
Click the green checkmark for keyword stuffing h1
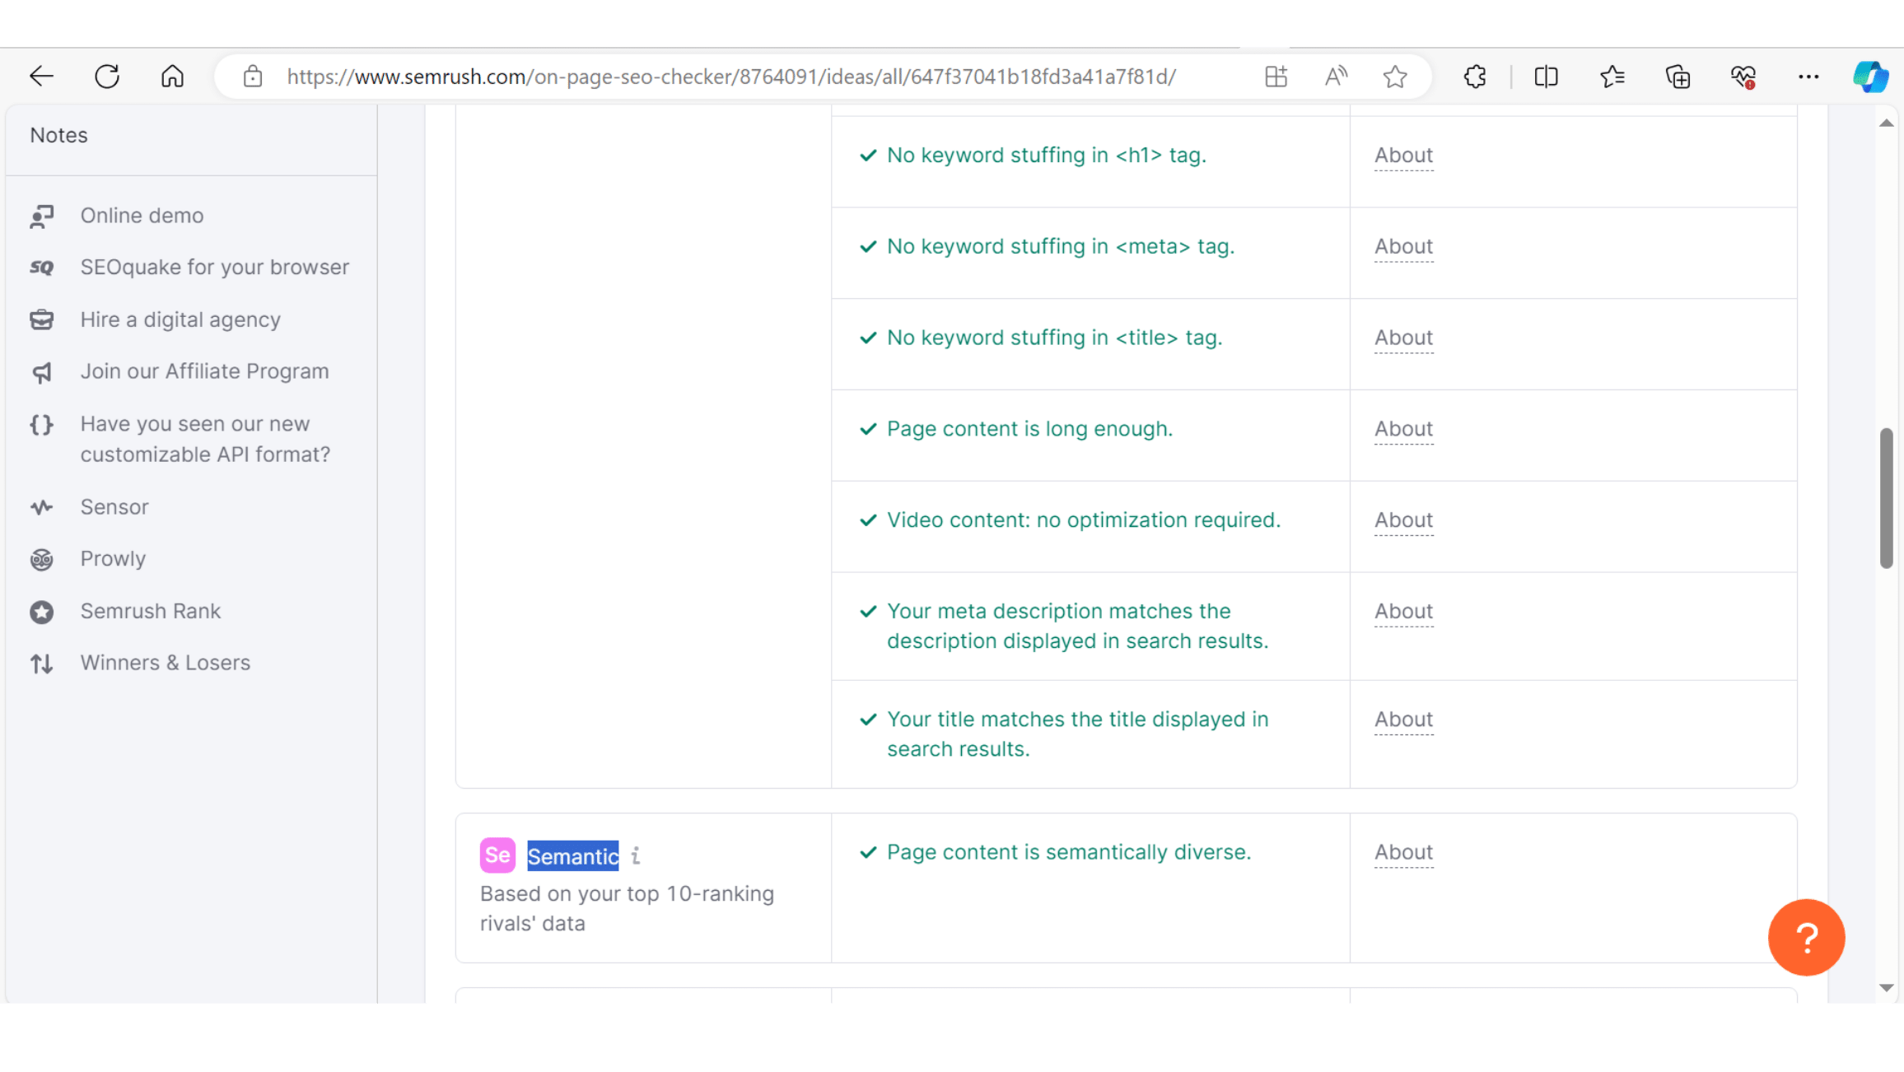tap(867, 156)
